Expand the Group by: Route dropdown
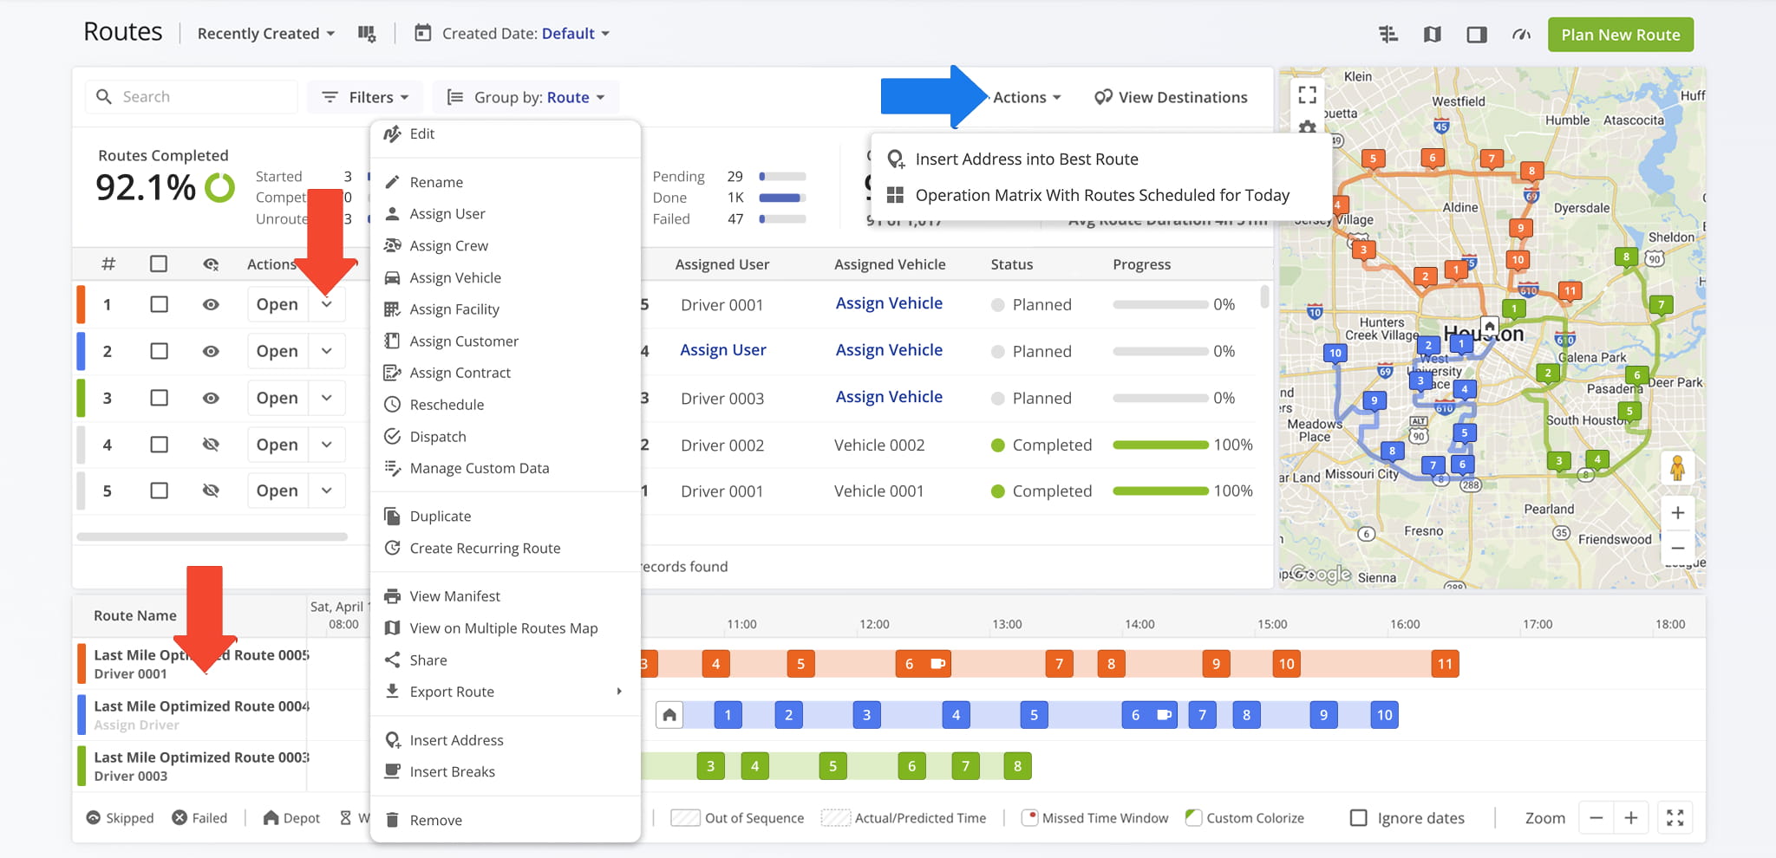1776x858 pixels. tap(526, 97)
